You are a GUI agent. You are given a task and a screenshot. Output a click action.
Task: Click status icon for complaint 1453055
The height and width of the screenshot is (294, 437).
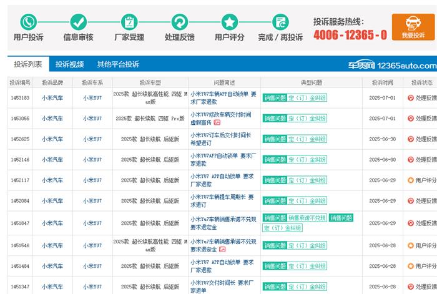[x=411, y=119]
